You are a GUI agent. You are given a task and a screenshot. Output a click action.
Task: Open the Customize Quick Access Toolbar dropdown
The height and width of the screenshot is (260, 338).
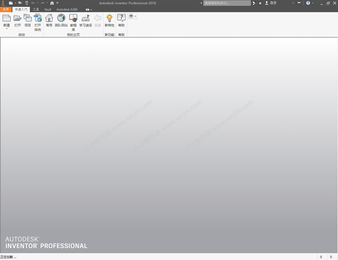point(57,3)
